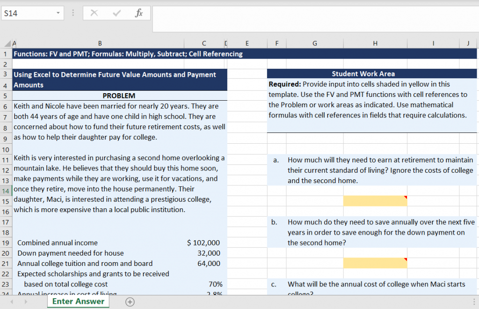Click the Insert Function fx icon
479x309 pixels.
(x=139, y=14)
